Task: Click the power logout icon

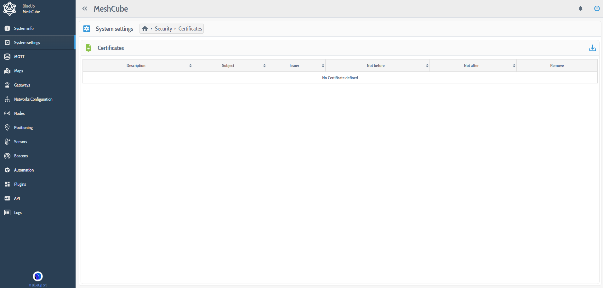Action: (x=596, y=8)
